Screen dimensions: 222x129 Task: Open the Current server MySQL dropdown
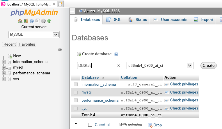point(34,35)
